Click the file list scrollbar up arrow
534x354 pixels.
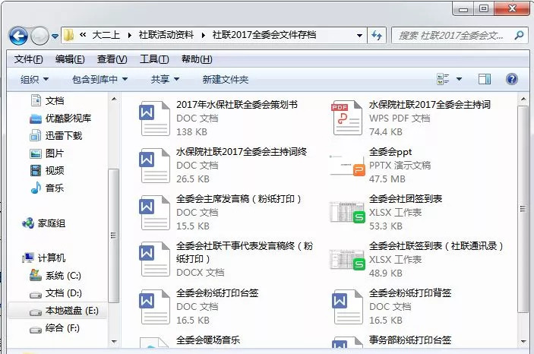pos(523,100)
